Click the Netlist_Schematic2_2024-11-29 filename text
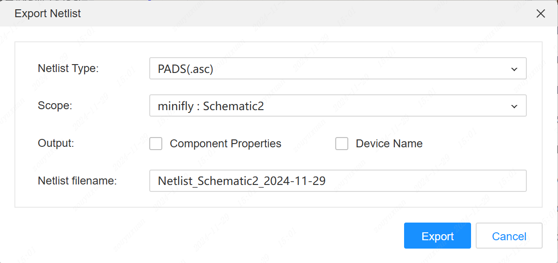Screen dimensions: 558x263 242,181
